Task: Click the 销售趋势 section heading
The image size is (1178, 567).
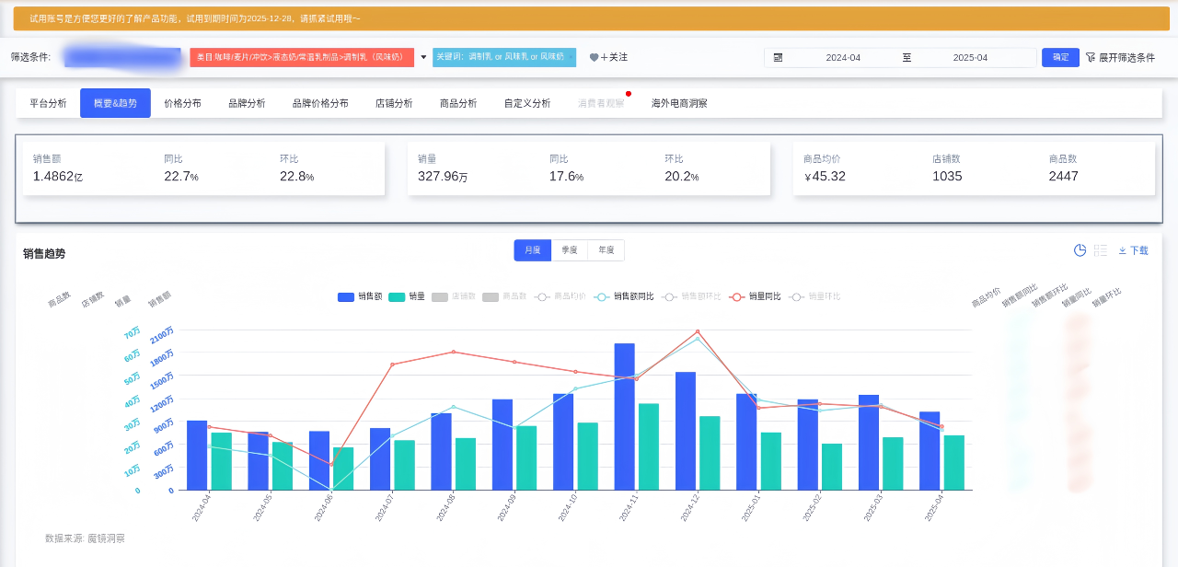Action: coord(44,253)
